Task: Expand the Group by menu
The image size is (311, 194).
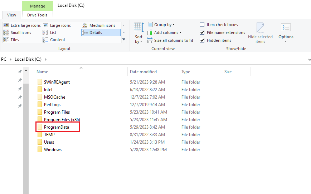Action: [x=161, y=25]
